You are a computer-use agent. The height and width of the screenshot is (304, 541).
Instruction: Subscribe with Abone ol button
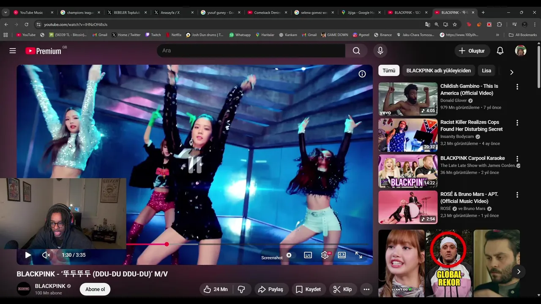click(x=95, y=289)
